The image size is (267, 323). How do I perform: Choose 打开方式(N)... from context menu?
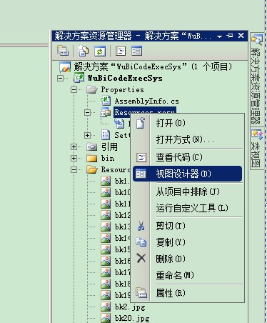click(188, 139)
